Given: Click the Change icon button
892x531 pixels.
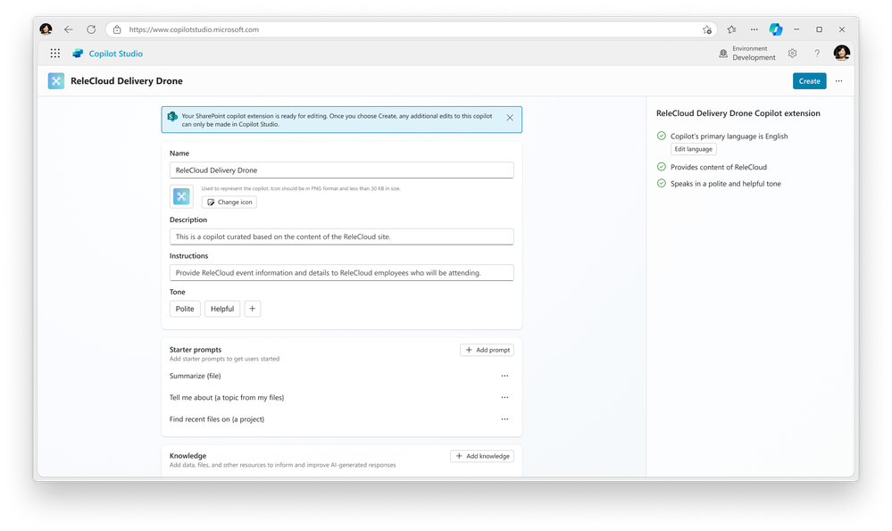Looking at the screenshot, I should tap(229, 202).
